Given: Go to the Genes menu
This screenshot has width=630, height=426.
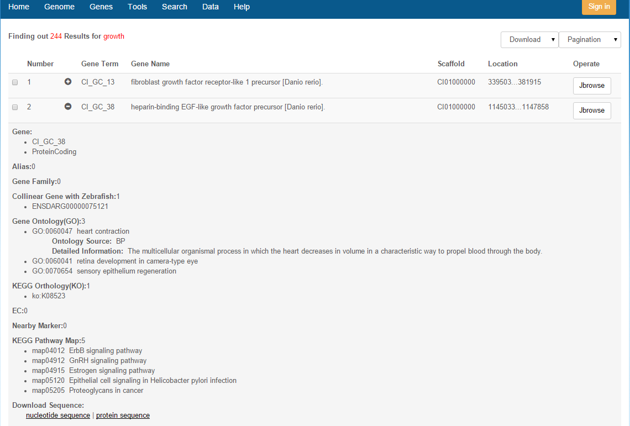Looking at the screenshot, I should point(101,7).
